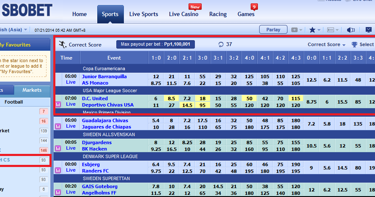Open the language dropdown English (Asia)
This screenshot has width=375, height=197.
[x=14, y=30]
